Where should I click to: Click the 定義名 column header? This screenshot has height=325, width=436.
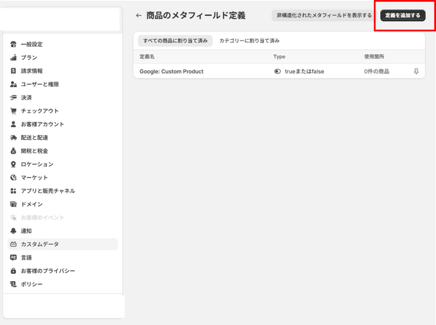click(x=147, y=57)
